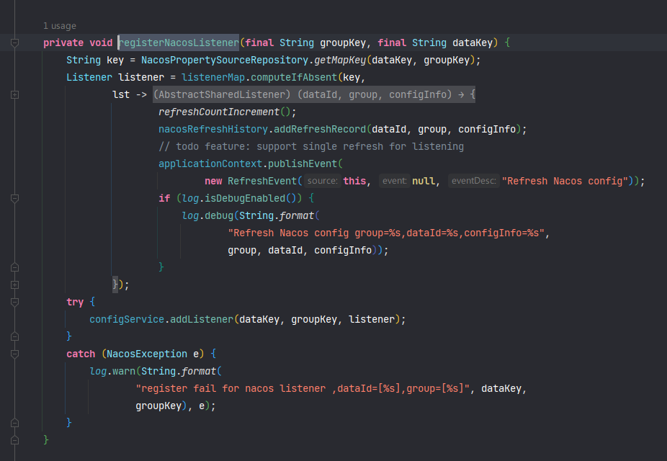This screenshot has height=461, width=667.
Task: Click the "eventDesc:" parameter inlay hint
Action: (x=473, y=182)
